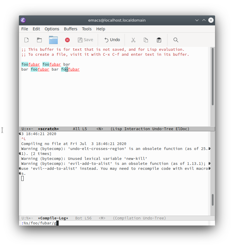Click the Compile-Log scrollbar thumb
This screenshot has width=234, height=248.
click(213, 200)
